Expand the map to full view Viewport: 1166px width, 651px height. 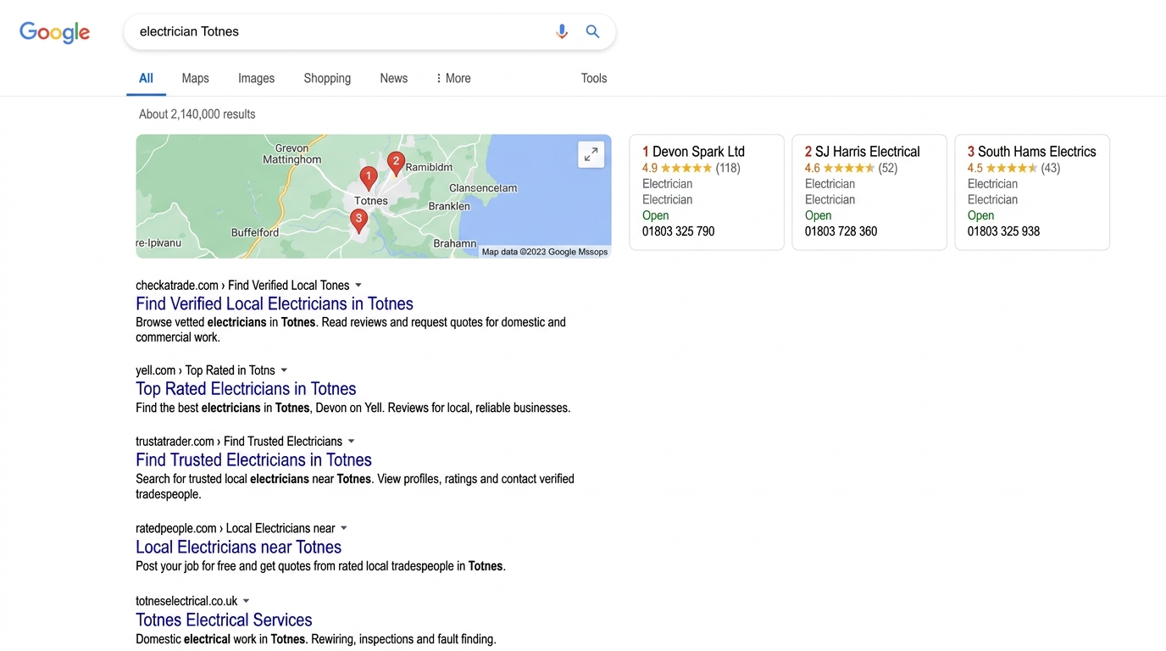tap(591, 154)
